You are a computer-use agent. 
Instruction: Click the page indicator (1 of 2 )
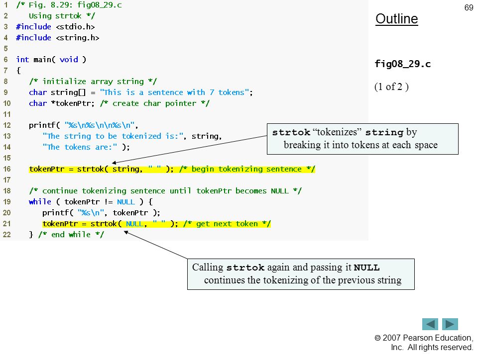click(x=391, y=87)
